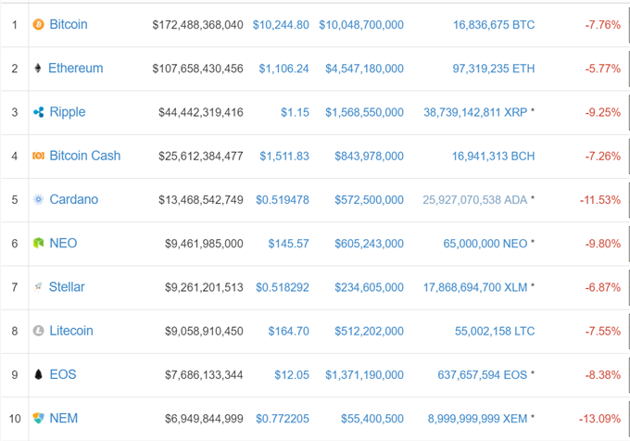Click supply 65,000,000 NEO
This screenshot has height=441, width=630.
pyautogui.click(x=485, y=244)
